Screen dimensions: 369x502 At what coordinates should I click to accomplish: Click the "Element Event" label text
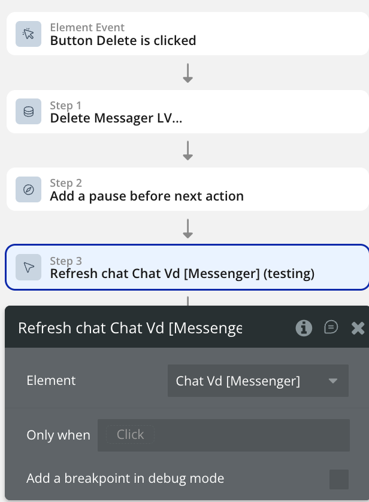(87, 28)
